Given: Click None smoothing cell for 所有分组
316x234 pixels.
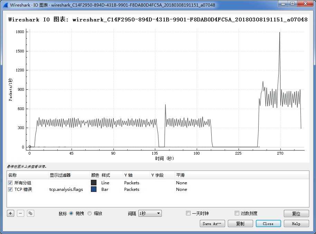Looking at the screenshot, I should point(182,183).
